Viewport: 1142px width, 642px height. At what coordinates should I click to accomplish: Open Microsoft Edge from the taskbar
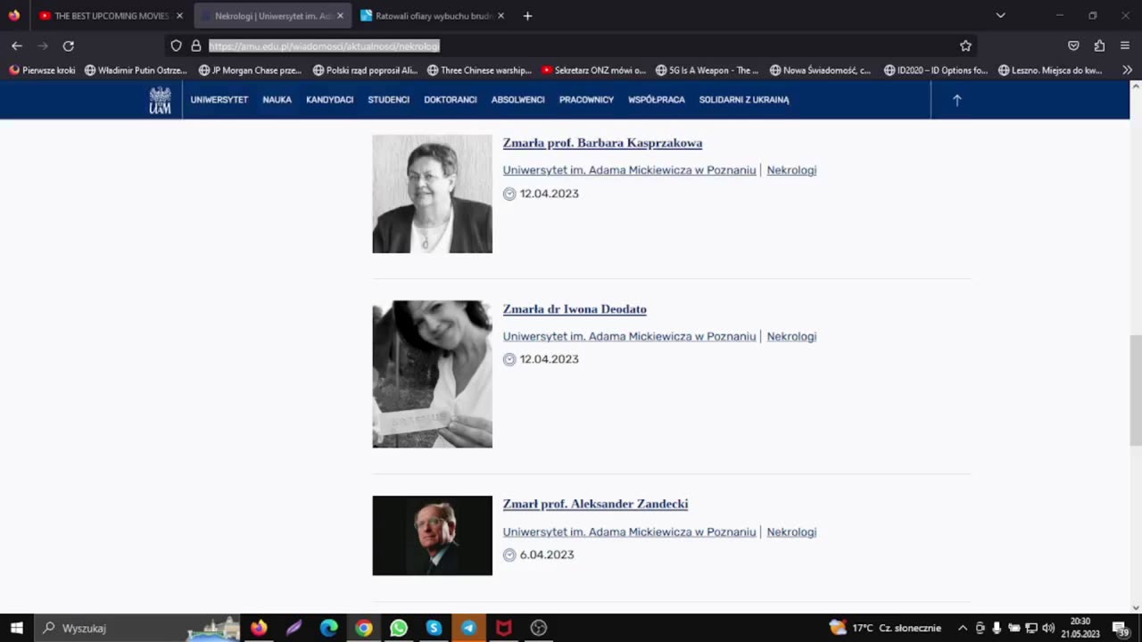tap(329, 628)
